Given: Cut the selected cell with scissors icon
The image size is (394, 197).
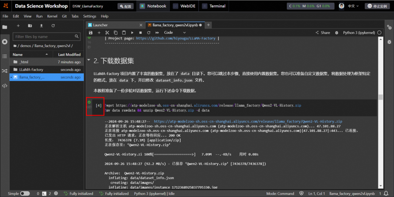Looking at the screenshot, I should [107, 32].
